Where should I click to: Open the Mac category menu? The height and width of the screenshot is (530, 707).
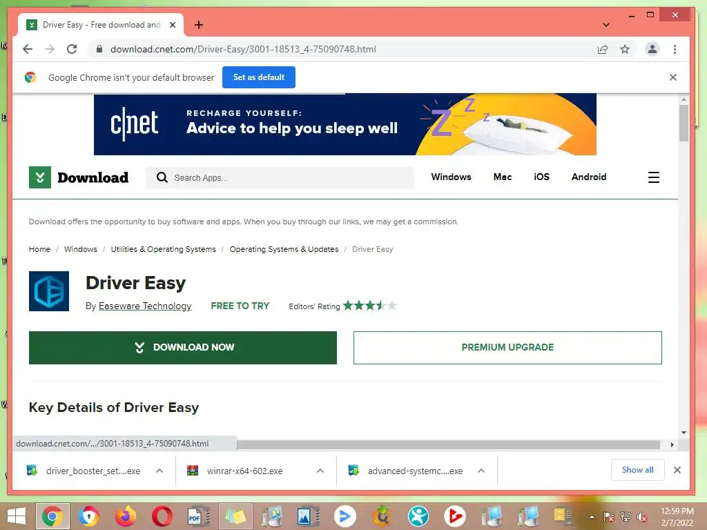tap(503, 177)
